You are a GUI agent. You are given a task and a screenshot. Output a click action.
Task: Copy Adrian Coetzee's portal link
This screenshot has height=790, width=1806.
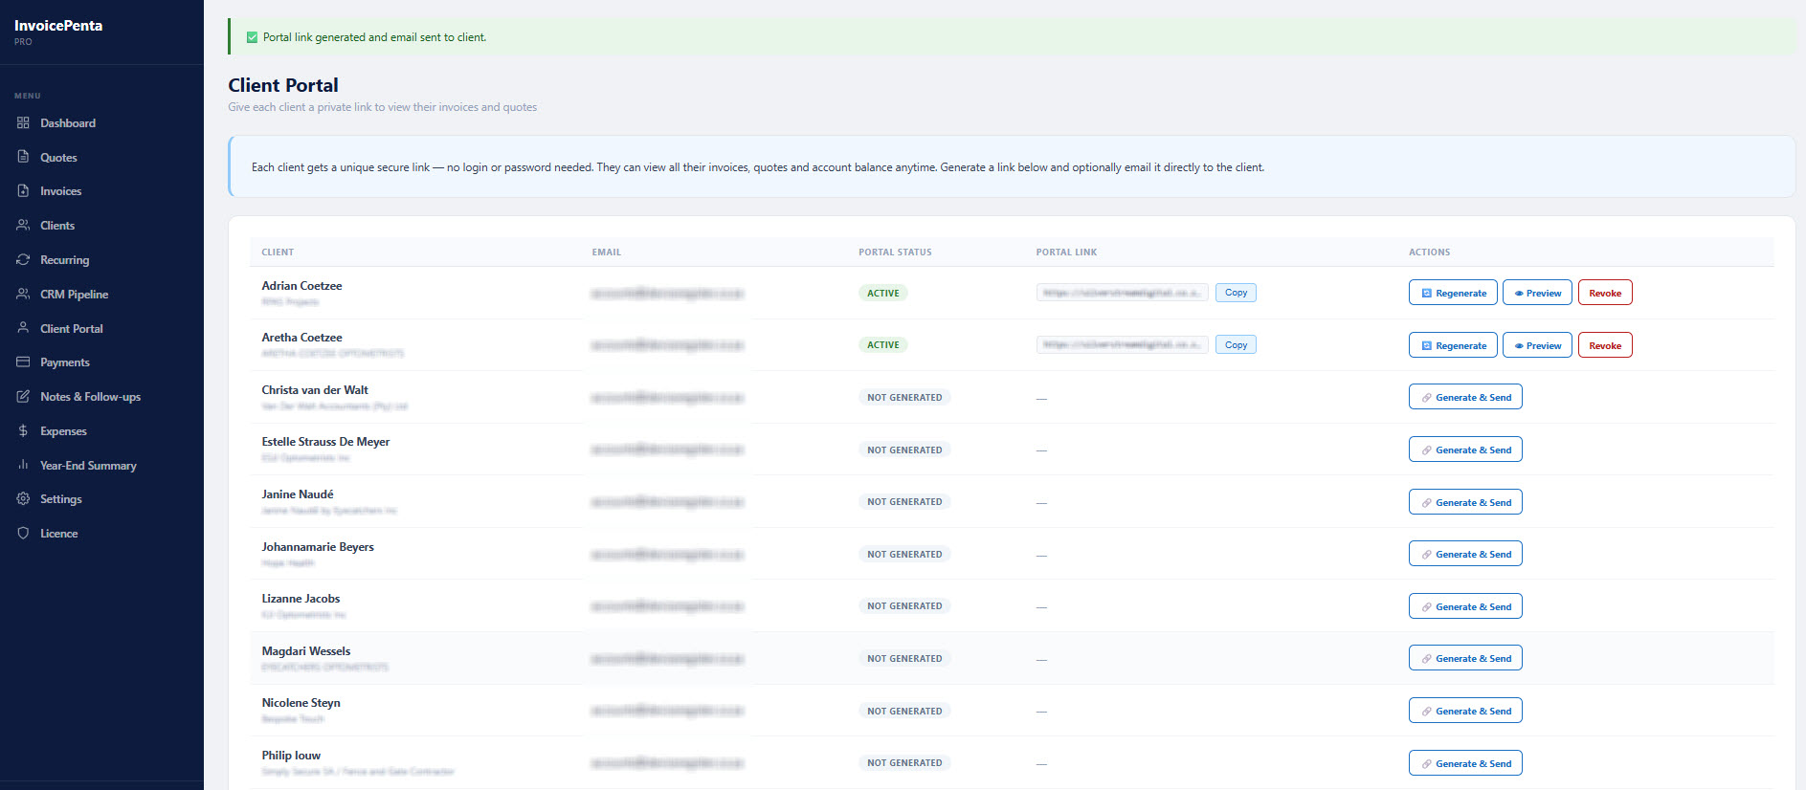pyautogui.click(x=1236, y=293)
